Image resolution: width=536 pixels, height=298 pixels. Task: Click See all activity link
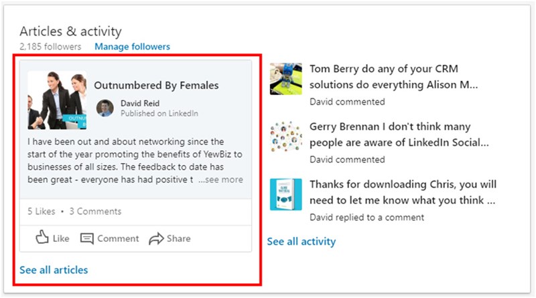point(301,241)
